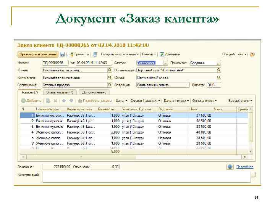This screenshot has height=206, width=275.
Task: Open the top Все действия menu
Action: pyautogui.click(x=234, y=54)
